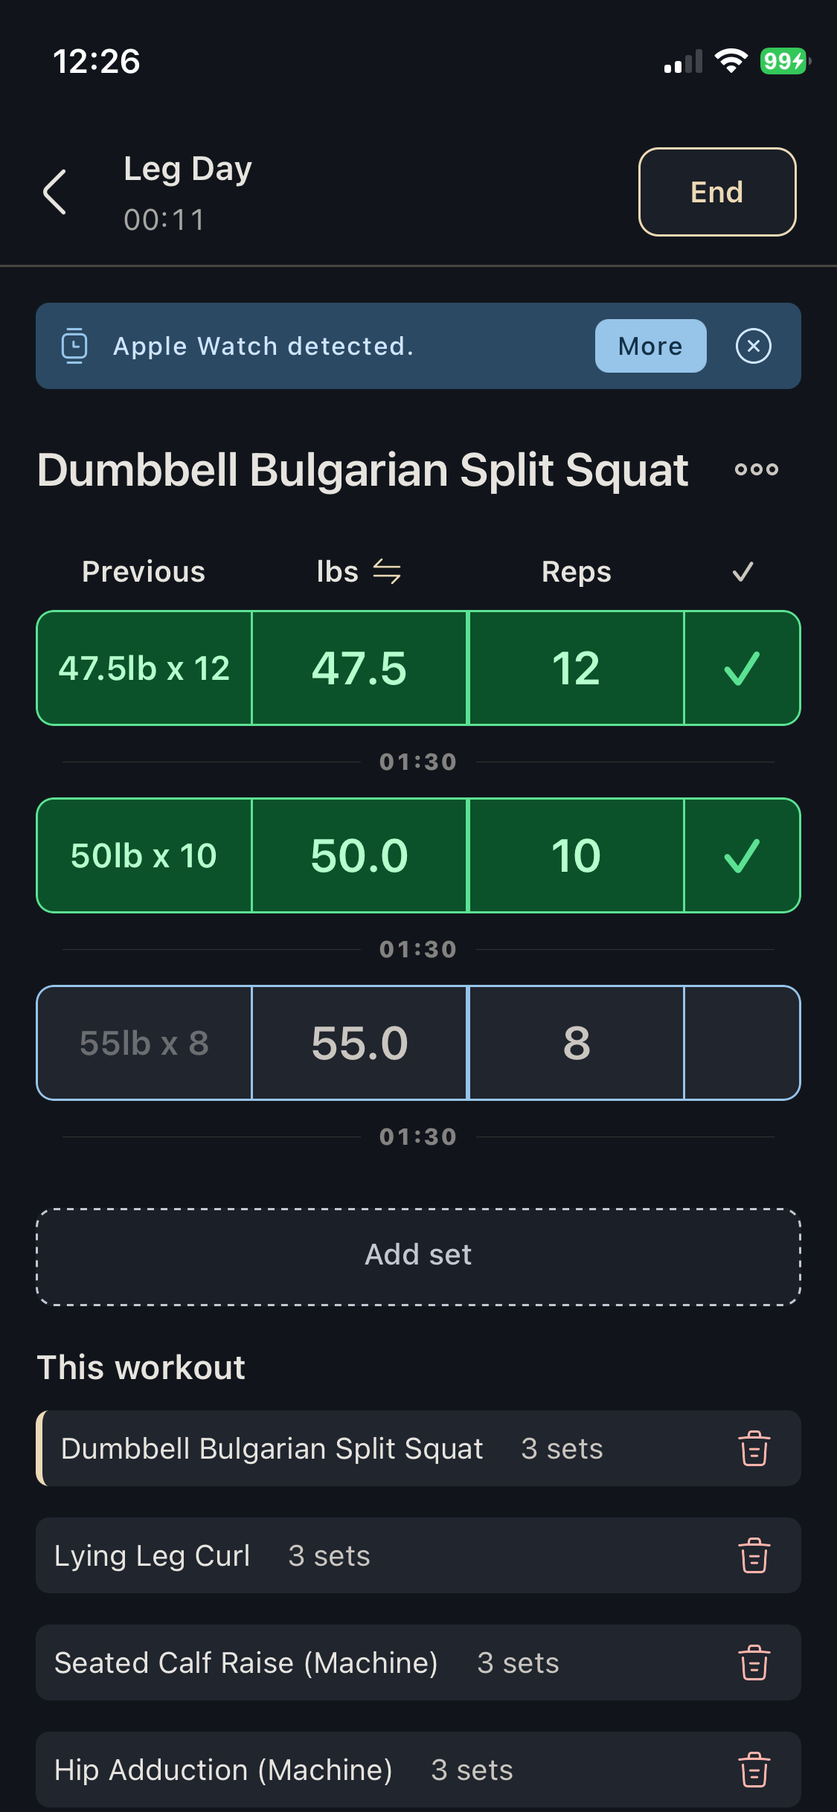837x1812 pixels.
Task: Tap the Dumbbell Bulgarian Split Squat heading
Action: tap(363, 471)
